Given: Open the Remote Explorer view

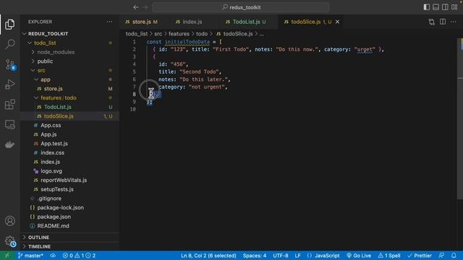Looking at the screenshot, I should 9,124.
